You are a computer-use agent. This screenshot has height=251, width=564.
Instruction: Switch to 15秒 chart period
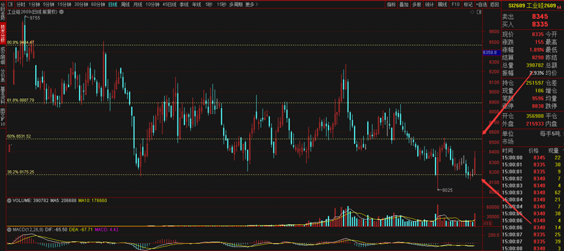pyautogui.click(x=221, y=5)
